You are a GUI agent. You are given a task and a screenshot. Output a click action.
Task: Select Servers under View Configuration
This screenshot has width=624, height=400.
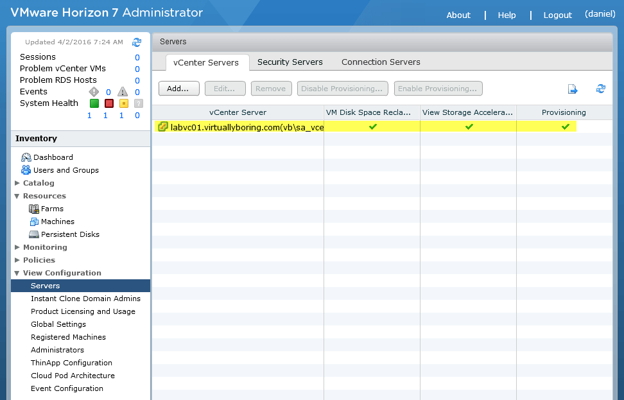[x=81, y=286]
